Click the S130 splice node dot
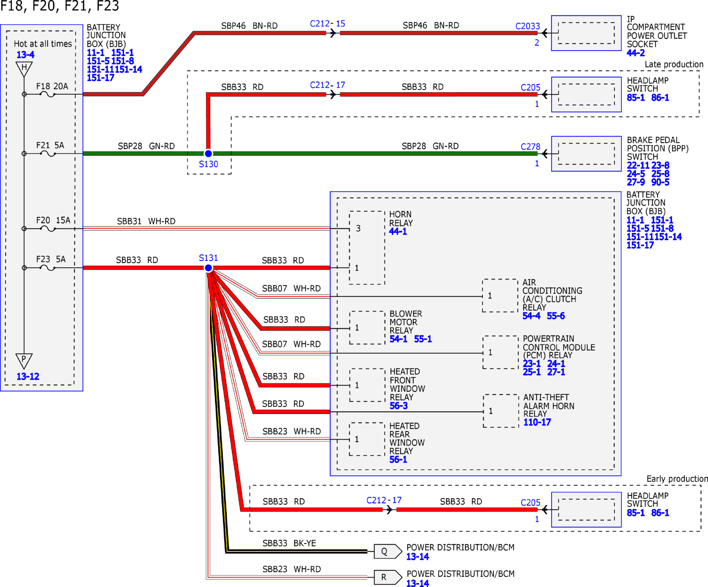Screen dimensions: 708x587 click(208, 154)
